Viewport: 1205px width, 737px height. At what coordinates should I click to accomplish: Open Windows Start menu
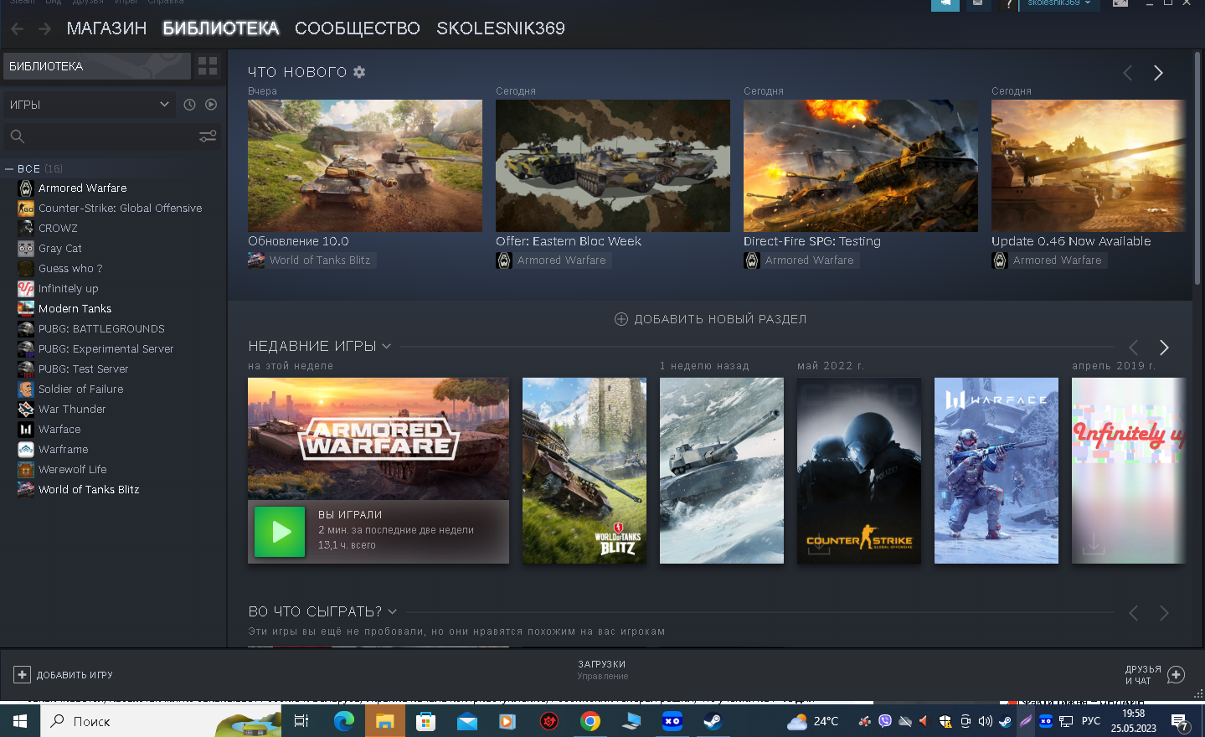tap(20, 721)
